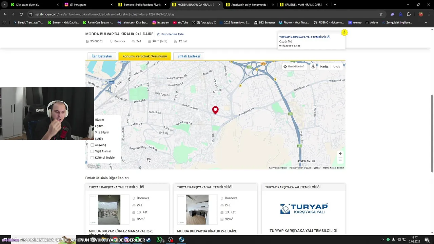Open 18. Kat listing thumbnail
Image resolution: width=434 pixels, height=244 pixels.
[x=109, y=209]
